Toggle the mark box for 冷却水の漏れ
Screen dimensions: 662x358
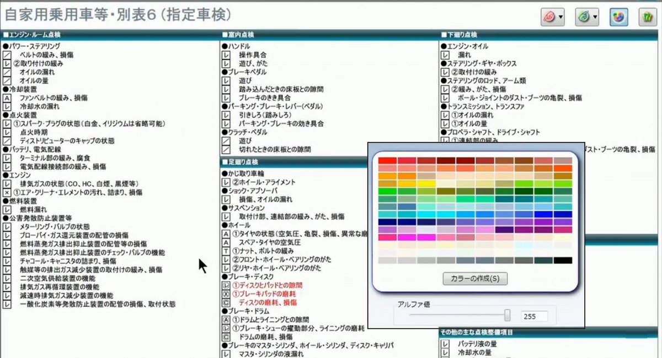7,106
